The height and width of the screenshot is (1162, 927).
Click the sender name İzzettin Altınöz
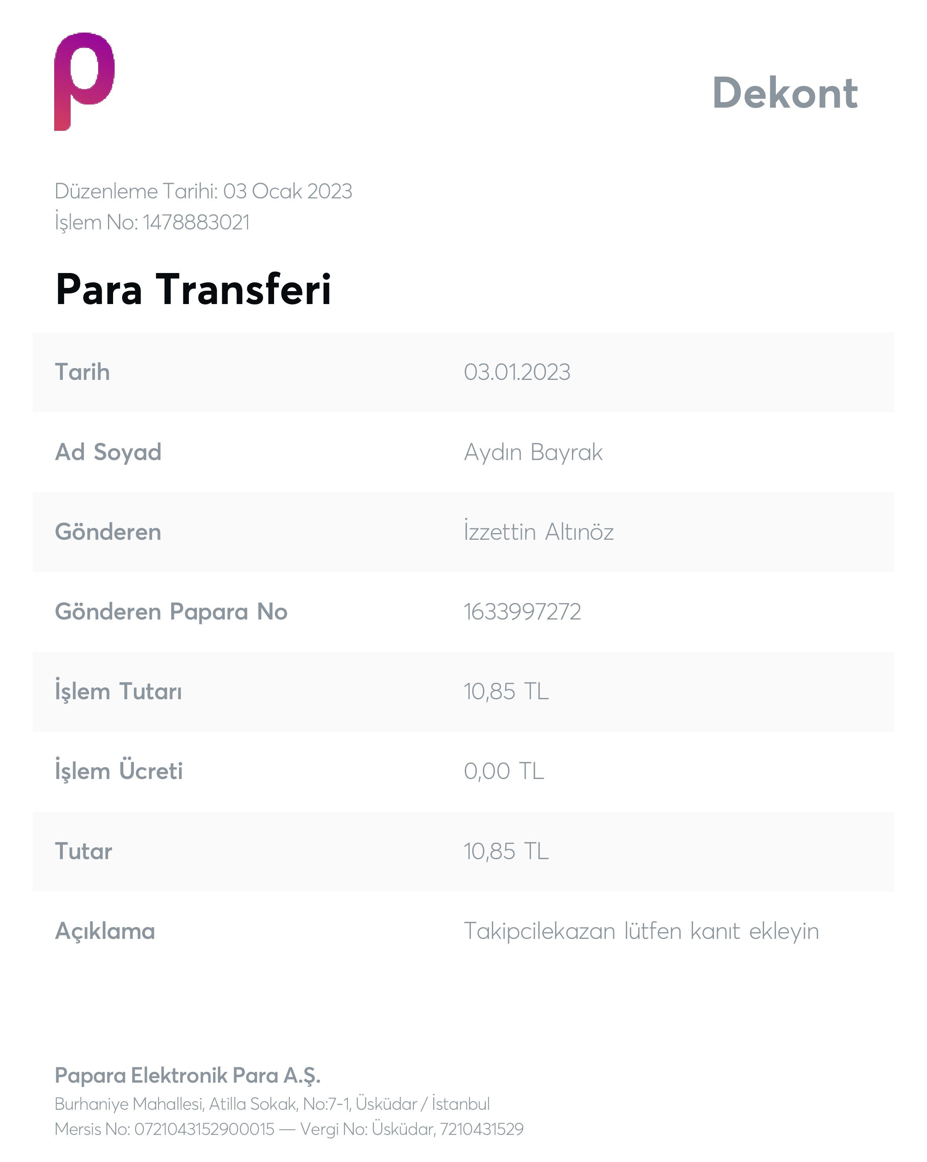(538, 532)
